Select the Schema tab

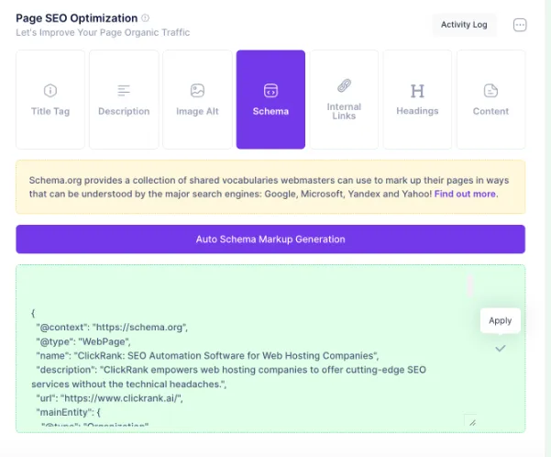pos(270,99)
